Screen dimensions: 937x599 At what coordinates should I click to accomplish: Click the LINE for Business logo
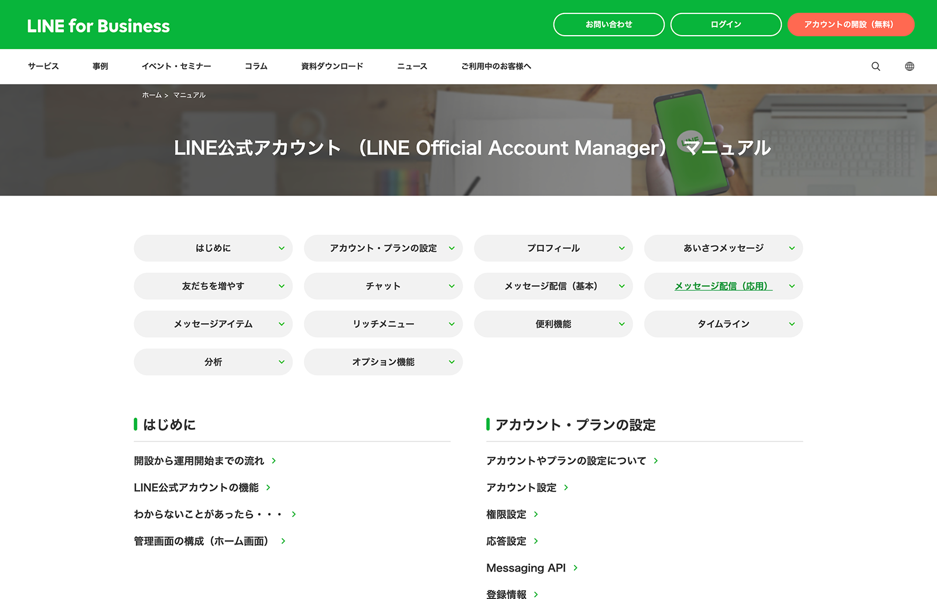pyautogui.click(x=98, y=26)
